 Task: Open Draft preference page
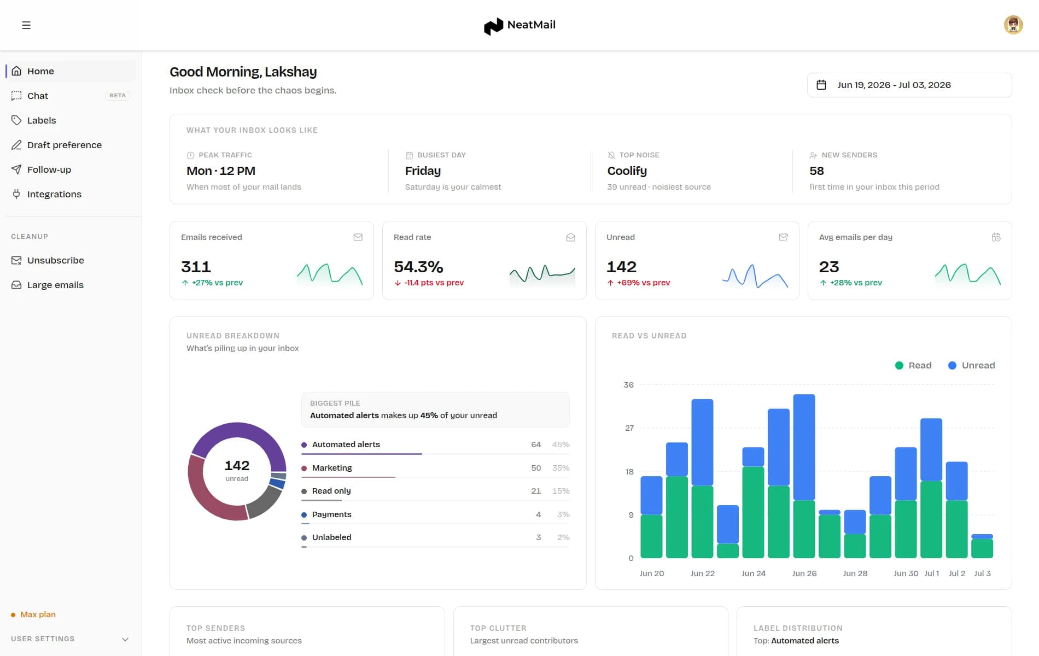pos(71,145)
